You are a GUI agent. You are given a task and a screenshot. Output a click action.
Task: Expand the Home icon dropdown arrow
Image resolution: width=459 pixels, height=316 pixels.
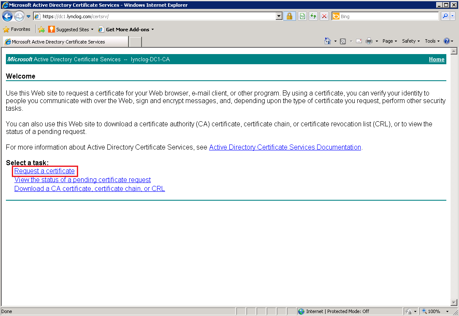pos(335,41)
